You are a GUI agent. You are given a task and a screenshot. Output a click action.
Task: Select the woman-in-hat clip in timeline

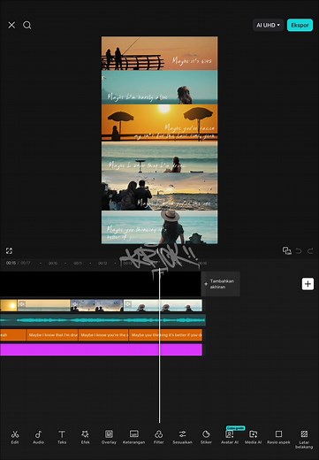(x=163, y=305)
